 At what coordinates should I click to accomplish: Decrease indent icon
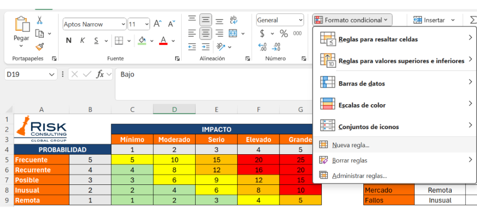pos(192,47)
